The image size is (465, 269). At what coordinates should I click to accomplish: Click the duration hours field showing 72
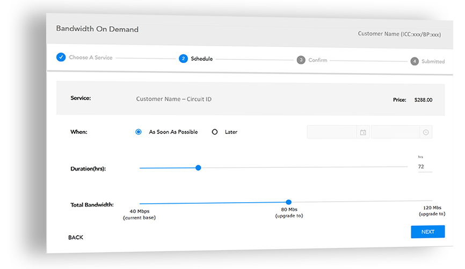tap(425, 167)
